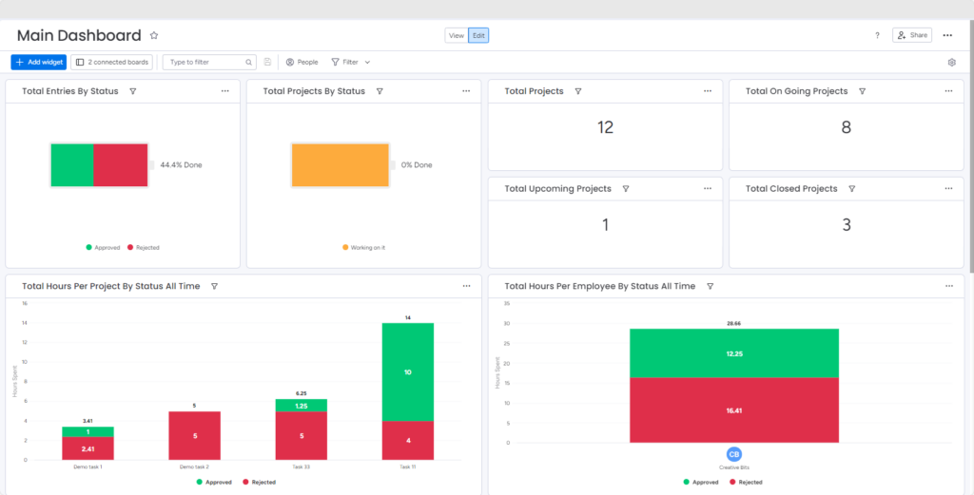
Task: Open menu of Total Hours Per Employee widget
Action: (x=949, y=286)
